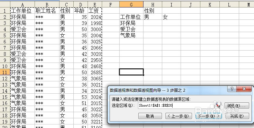The width and height of the screenshot is (254, 128).
Task: Click the 性别 cell in column H
Action: [x=153, y=11]
